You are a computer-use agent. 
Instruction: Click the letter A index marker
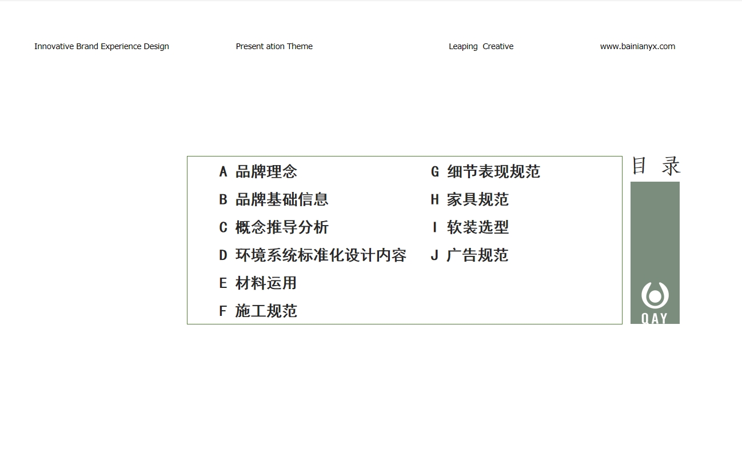pyautogui.click(x=223, y=171)
